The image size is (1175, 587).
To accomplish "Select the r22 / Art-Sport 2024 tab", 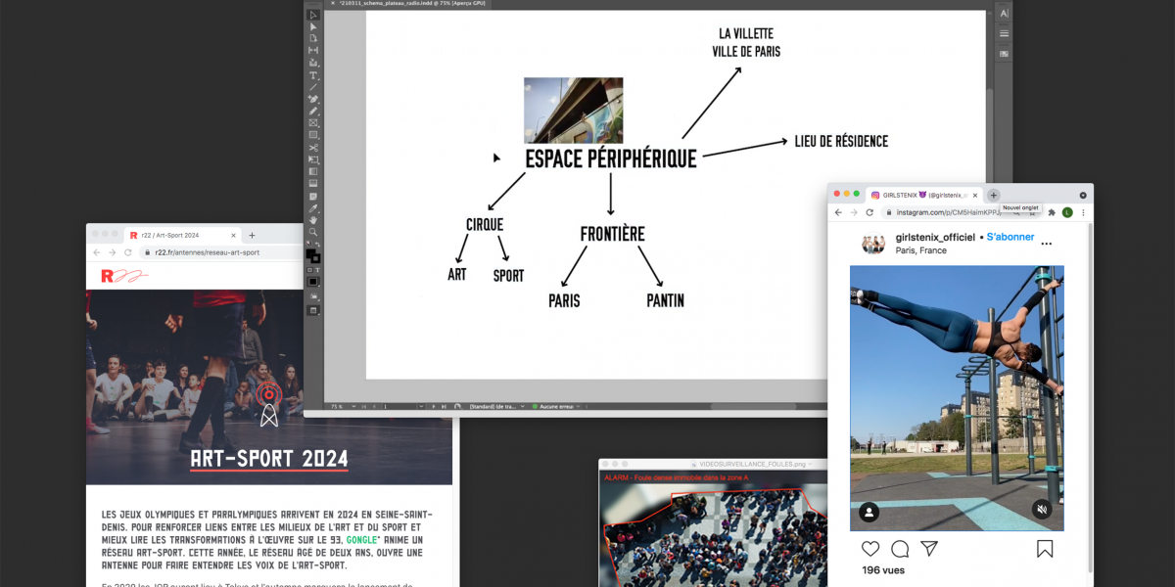I will (x=182, y=235).
